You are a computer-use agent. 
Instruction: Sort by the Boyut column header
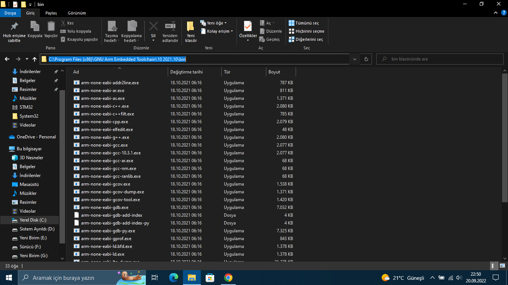pyautogui.click(x=281, y=72)
